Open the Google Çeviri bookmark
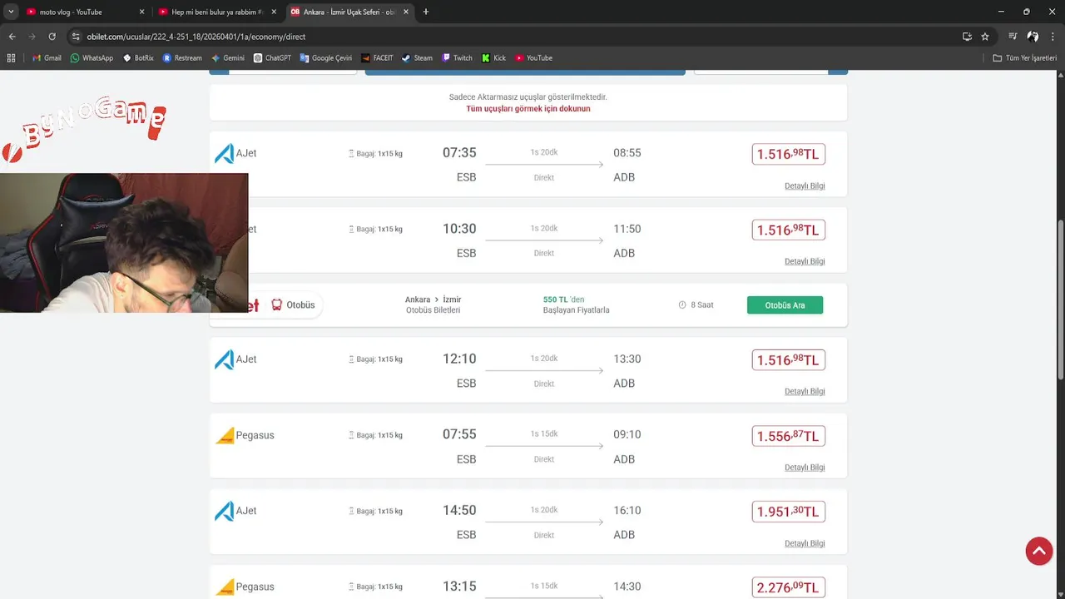 click(x=325, y=58)
